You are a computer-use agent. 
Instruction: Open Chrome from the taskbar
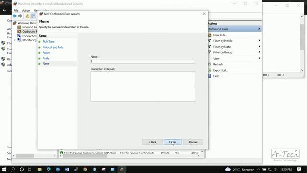(x=85, y=169)
